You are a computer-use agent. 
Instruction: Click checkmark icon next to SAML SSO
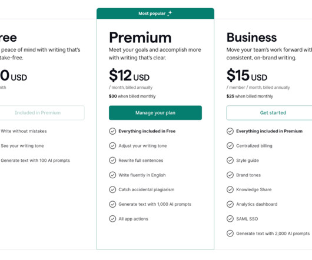(x=230, y=219)
